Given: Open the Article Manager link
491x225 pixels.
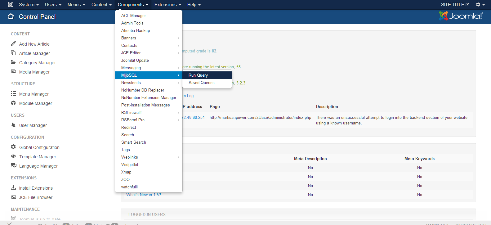Looking at the screenshot, I should tap(34, 53).
